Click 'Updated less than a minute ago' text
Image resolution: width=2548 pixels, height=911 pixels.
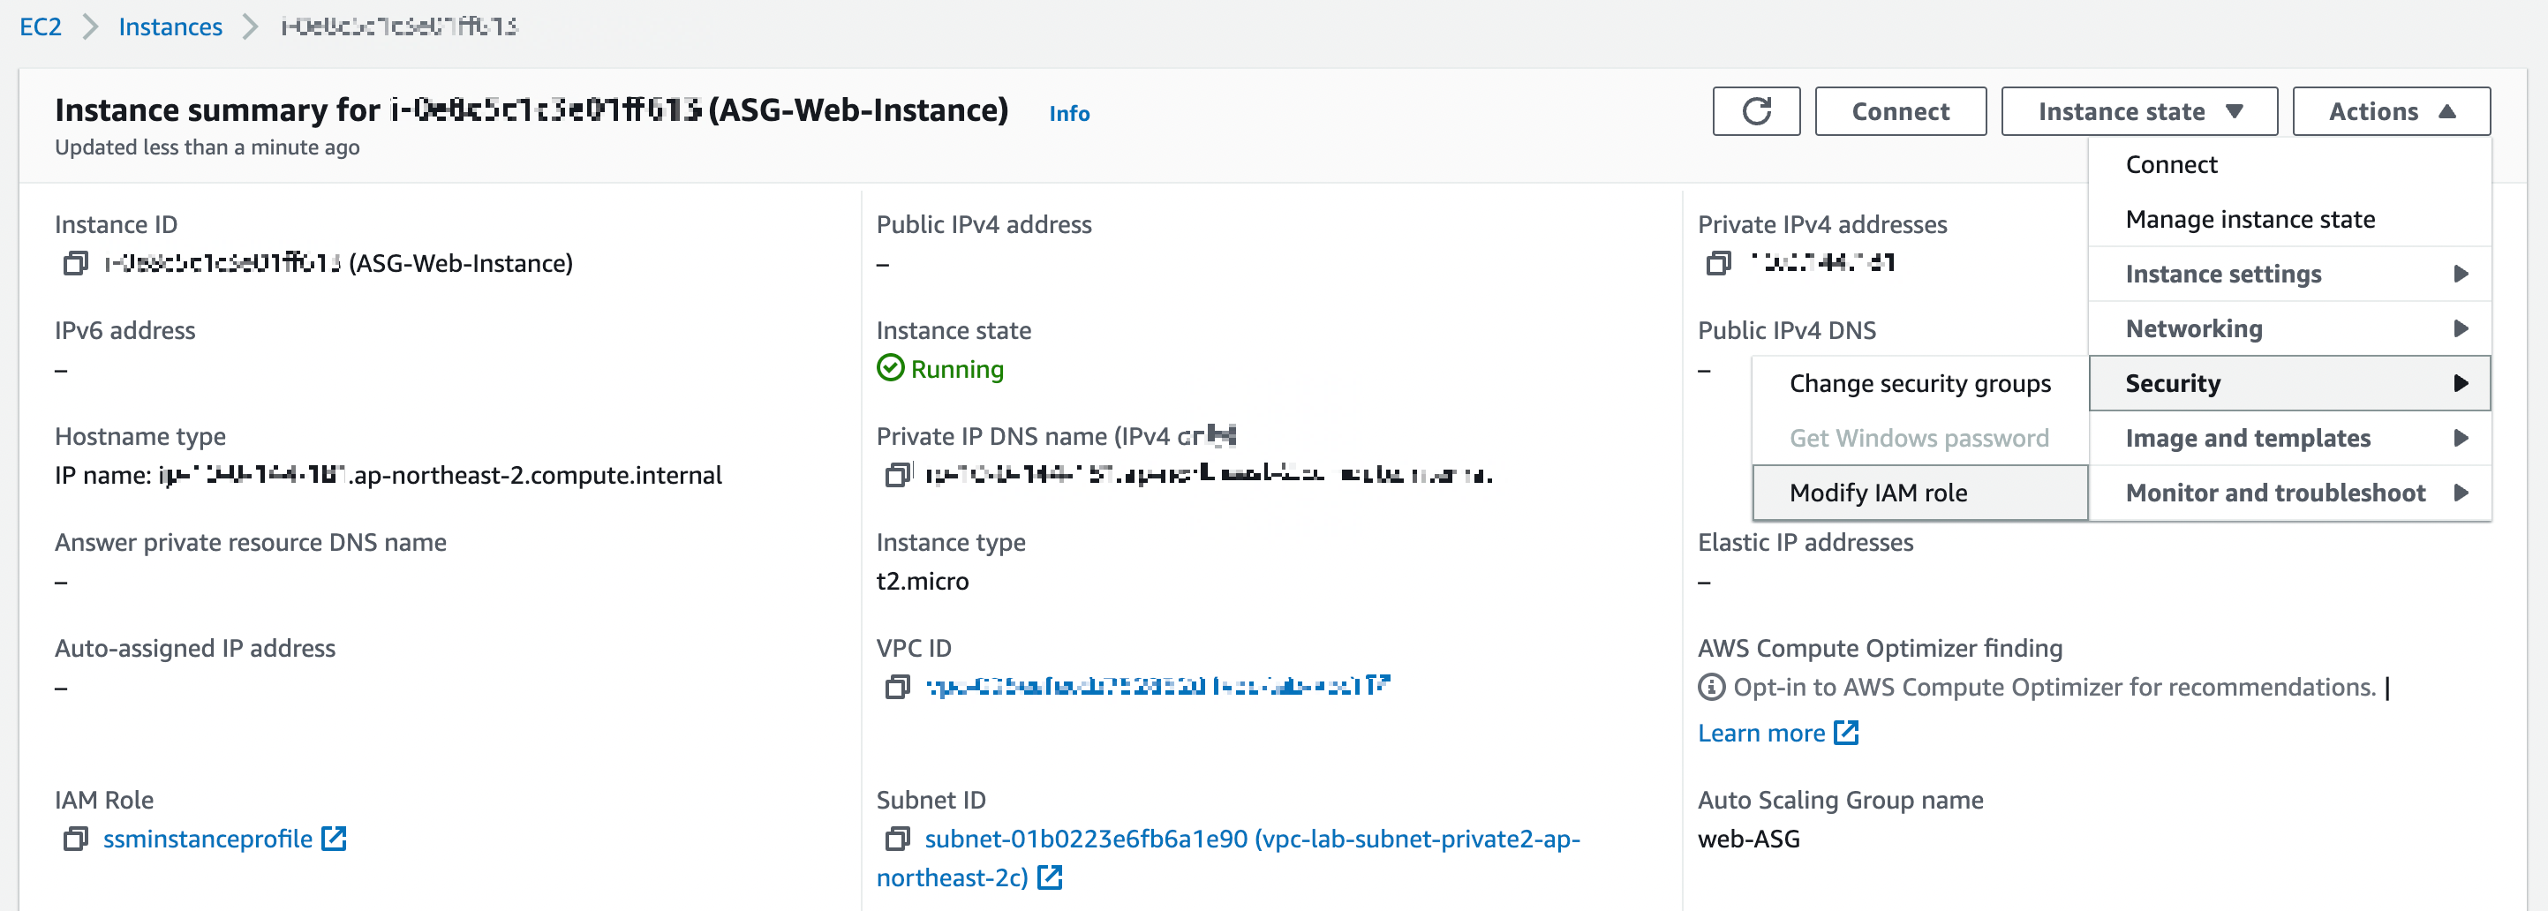coord(207,147)
